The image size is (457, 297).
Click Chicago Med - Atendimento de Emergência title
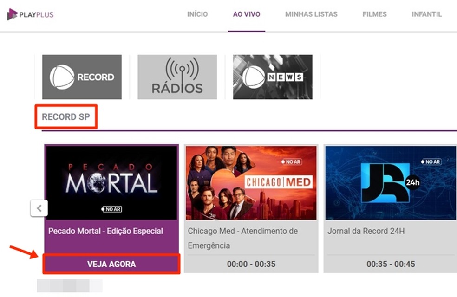[242, 238]
